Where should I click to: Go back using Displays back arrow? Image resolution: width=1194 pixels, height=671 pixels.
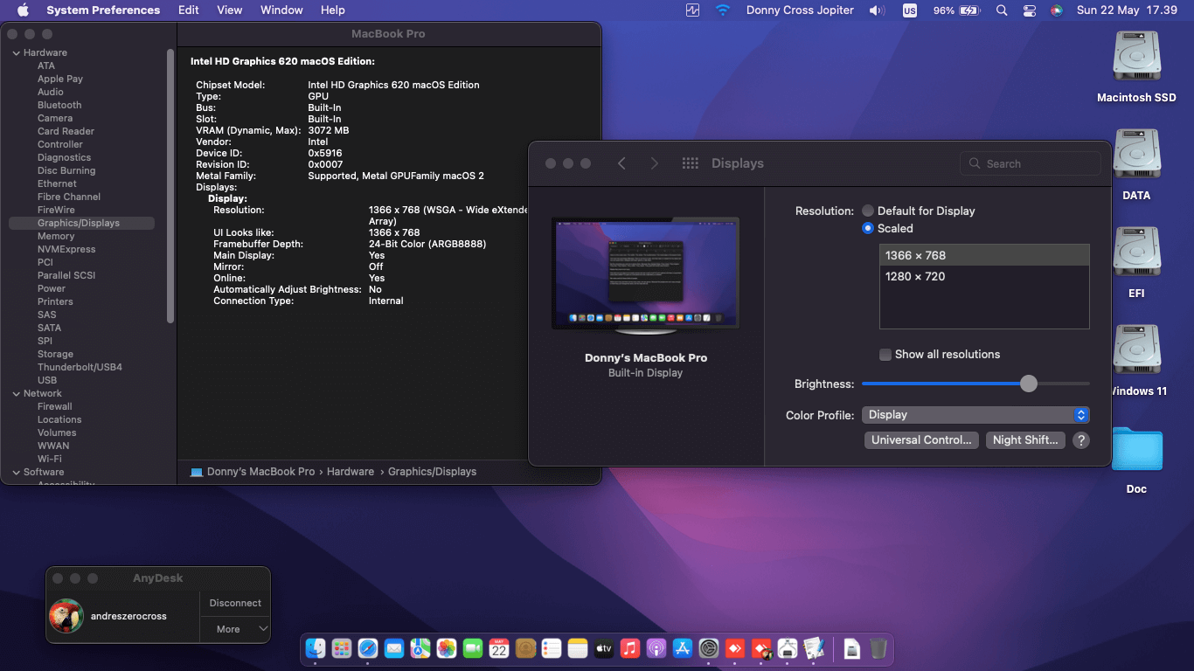[621, 163]
